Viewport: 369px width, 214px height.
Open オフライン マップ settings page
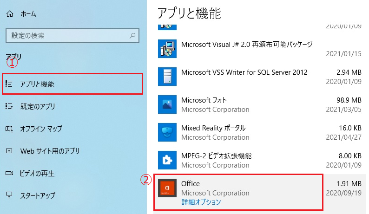(x=41, y=129)
